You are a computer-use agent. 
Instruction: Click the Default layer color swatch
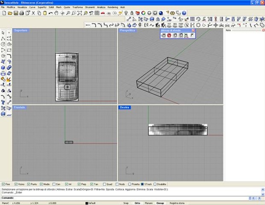pos(87,203)
